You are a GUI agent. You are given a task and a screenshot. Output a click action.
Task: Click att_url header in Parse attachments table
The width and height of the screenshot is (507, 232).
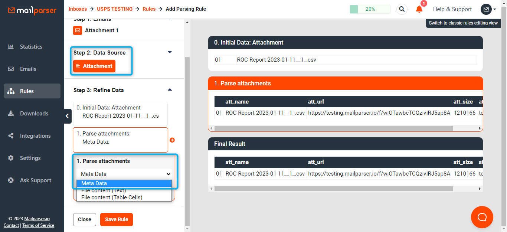click(x=316, y=102)
